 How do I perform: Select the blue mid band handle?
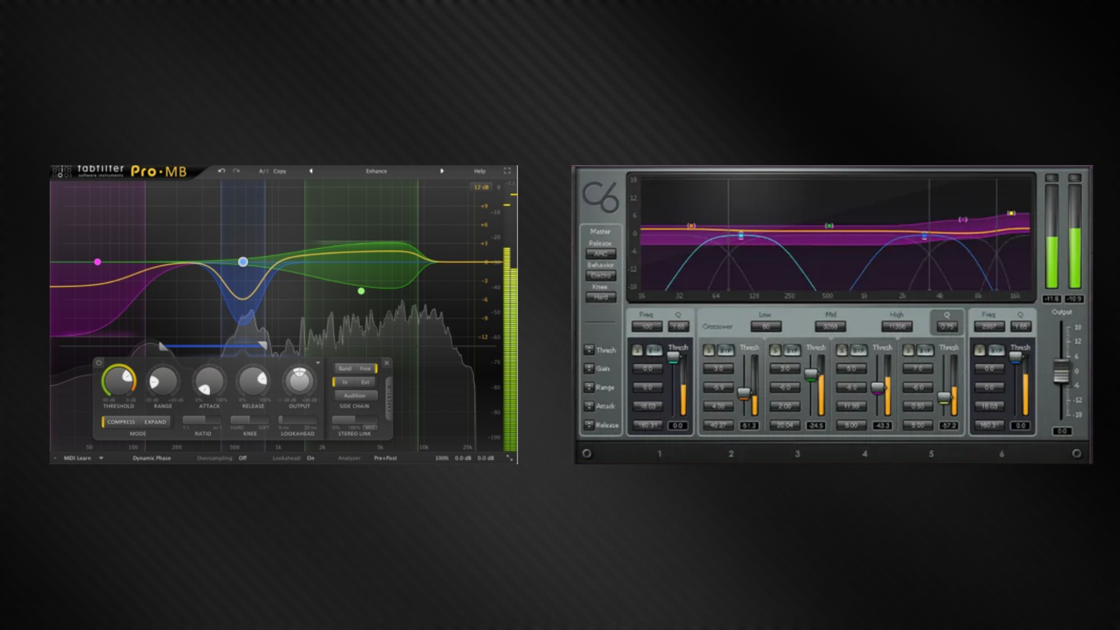(243, 262)
